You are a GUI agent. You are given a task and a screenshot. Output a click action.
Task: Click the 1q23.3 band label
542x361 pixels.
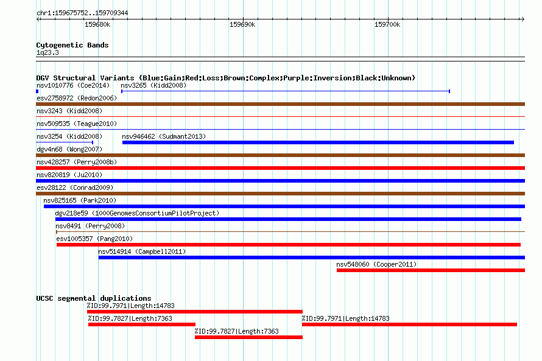point(48,52)
